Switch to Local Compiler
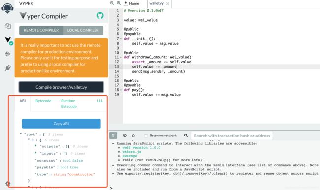 83,30
